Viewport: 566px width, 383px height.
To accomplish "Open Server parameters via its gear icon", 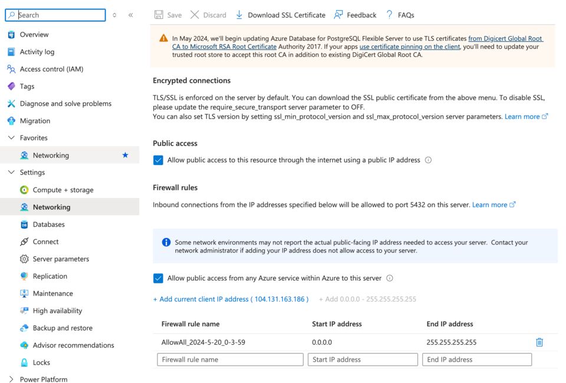I will 24,259.
